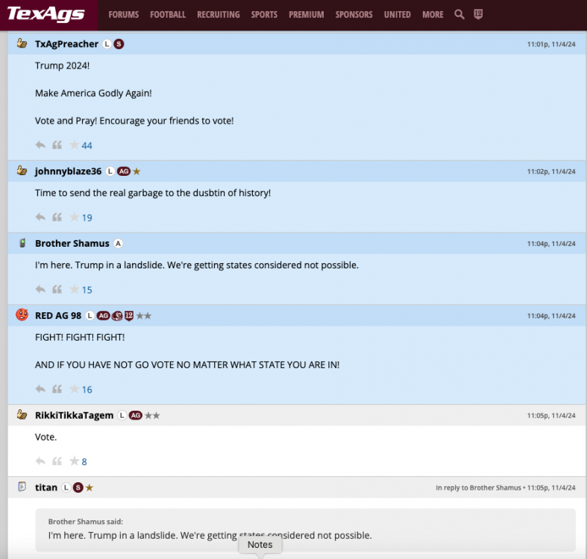Open RikkiTikkaTagem's user profile
Screen dimensions: 587x559
coord(74,416)
